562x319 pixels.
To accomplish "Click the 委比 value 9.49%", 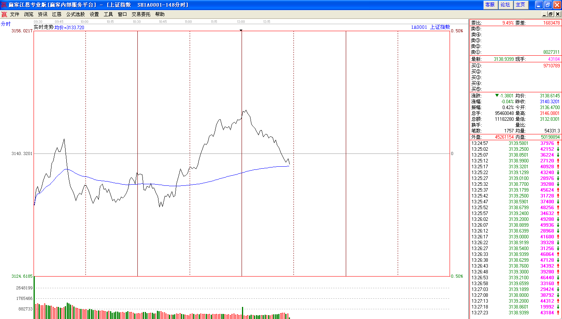I will click(508, 23).
